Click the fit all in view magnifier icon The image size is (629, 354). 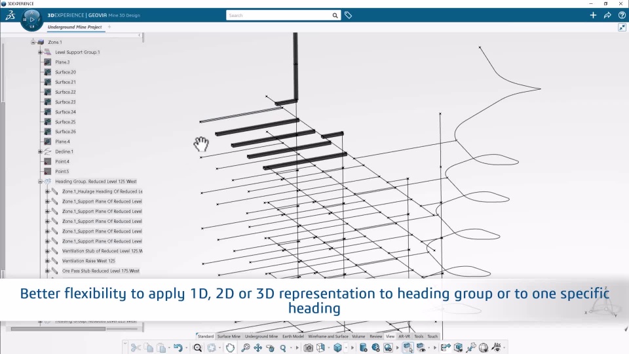197,347
